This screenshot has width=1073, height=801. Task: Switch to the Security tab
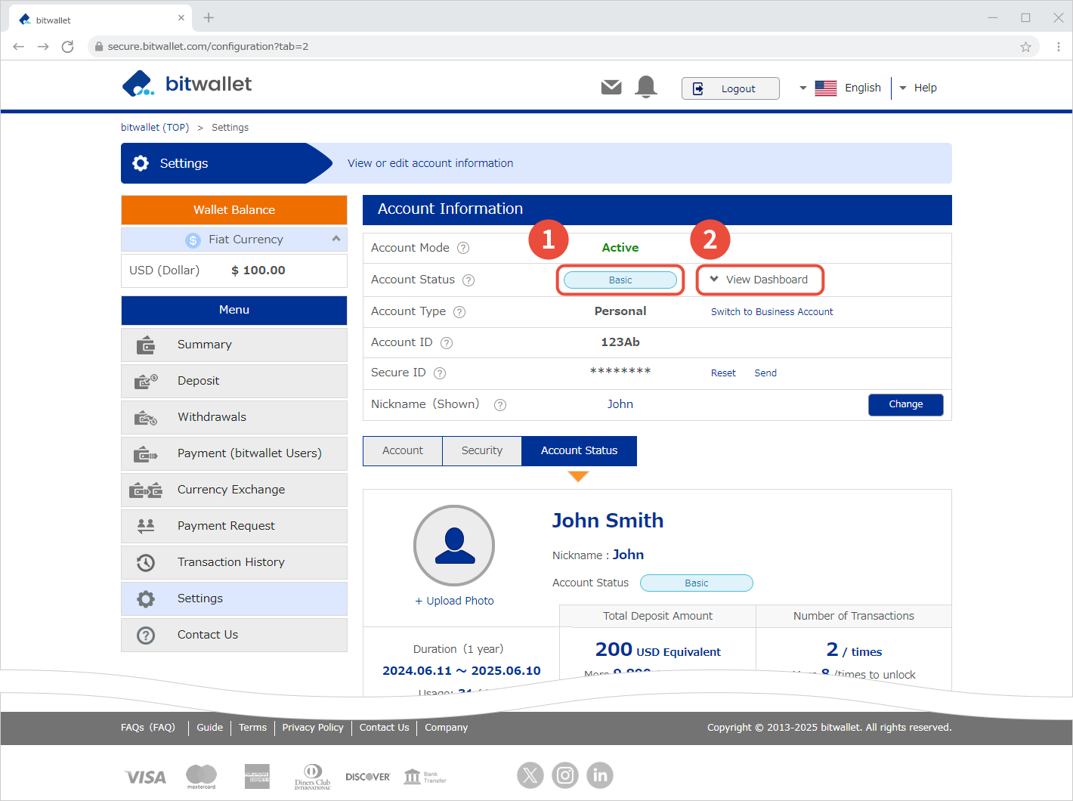click(x=482, y=450)
